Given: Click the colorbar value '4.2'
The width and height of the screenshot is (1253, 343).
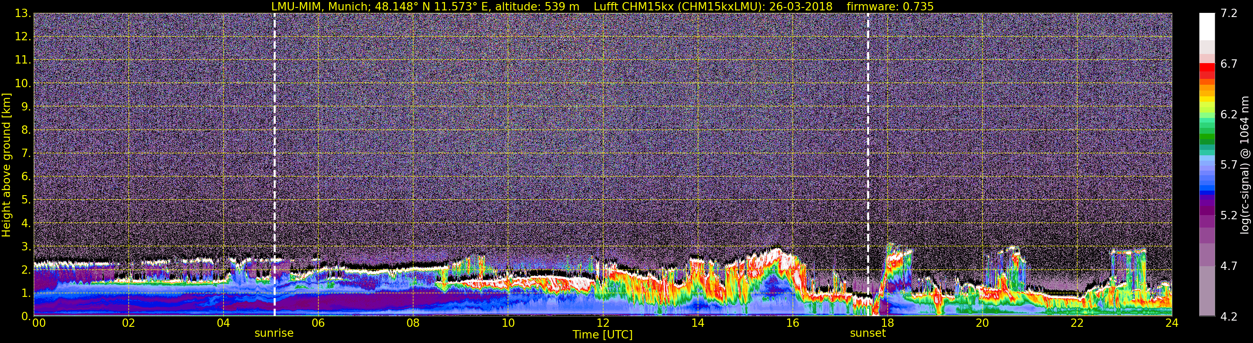Looking at the screenshot, I should (x=1229, y=317).
